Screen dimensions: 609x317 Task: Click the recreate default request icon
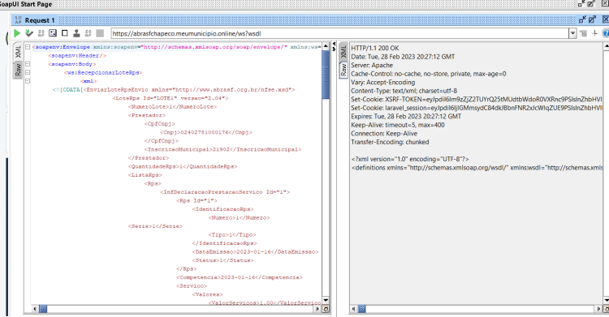53,33
